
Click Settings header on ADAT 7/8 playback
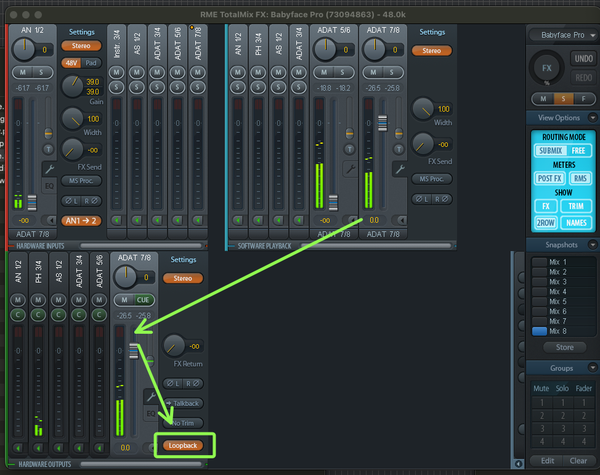[432, 32]
